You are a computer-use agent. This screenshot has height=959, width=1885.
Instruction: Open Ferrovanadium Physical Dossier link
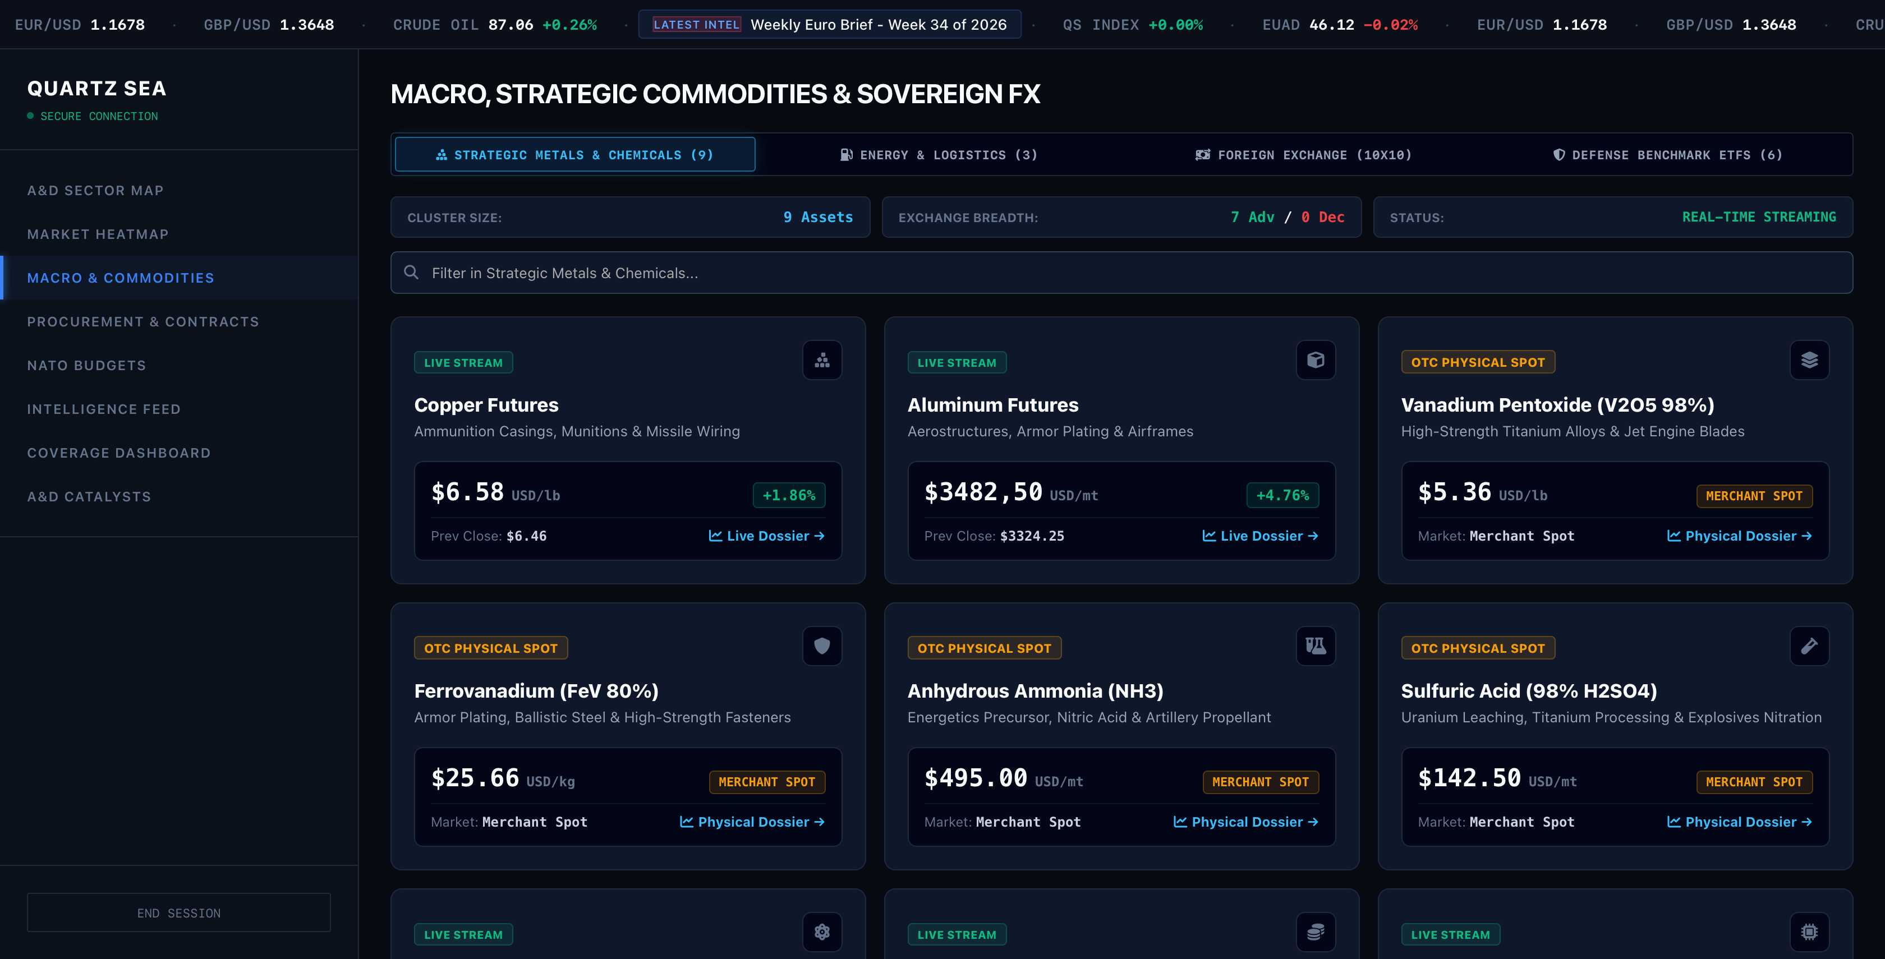coord(752,822)
